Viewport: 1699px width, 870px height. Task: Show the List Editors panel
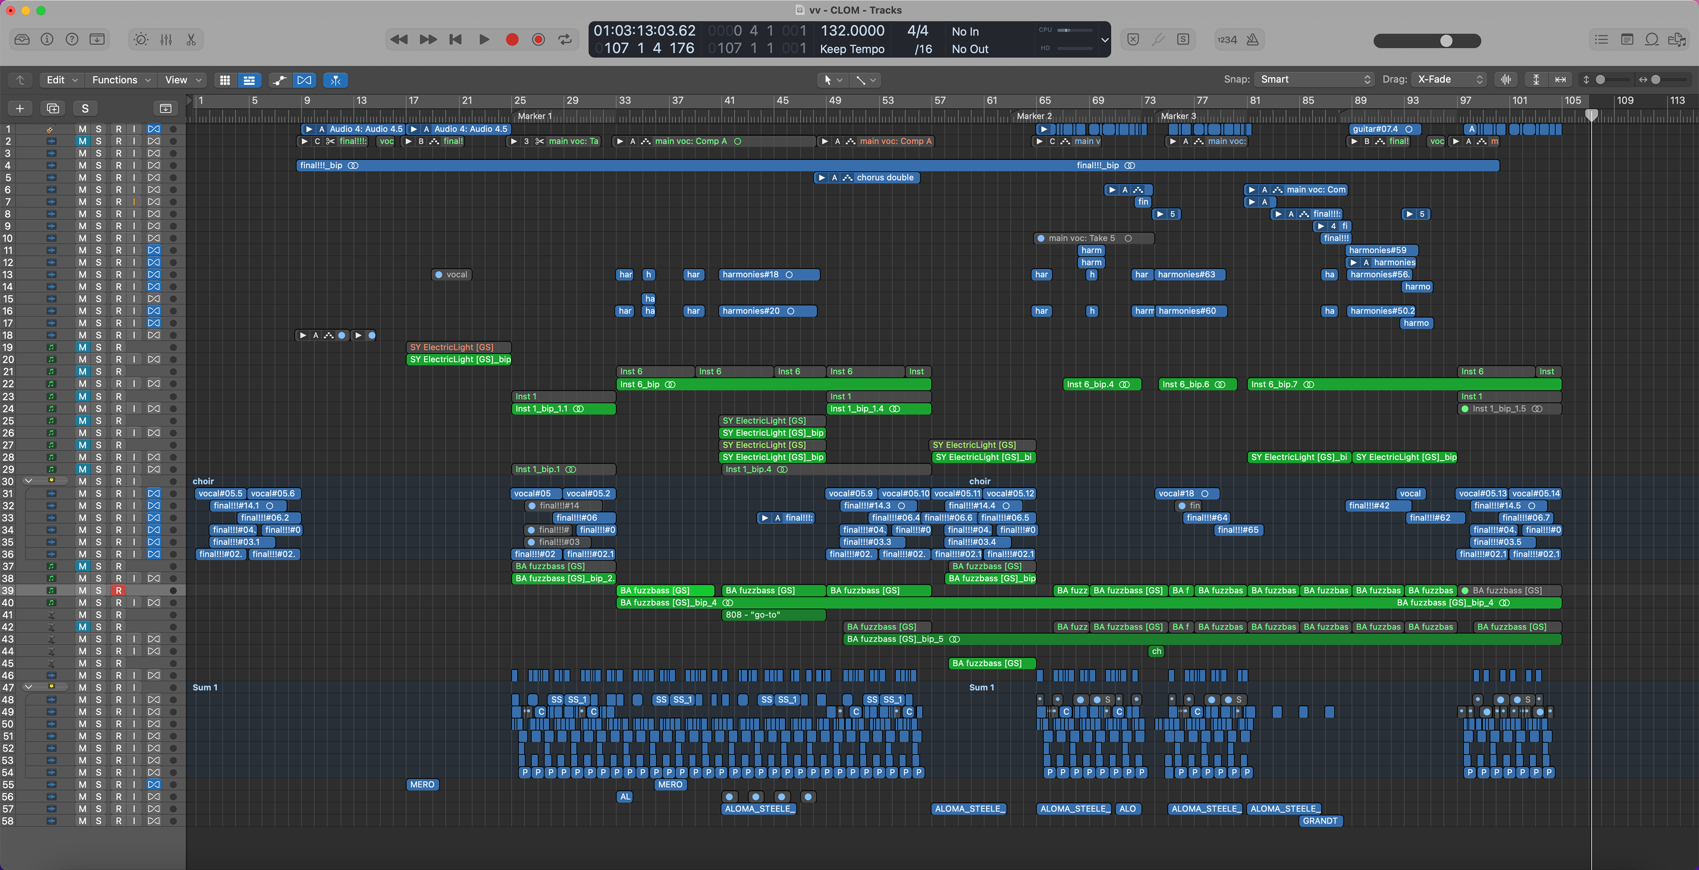click(x=1601, y=39)
